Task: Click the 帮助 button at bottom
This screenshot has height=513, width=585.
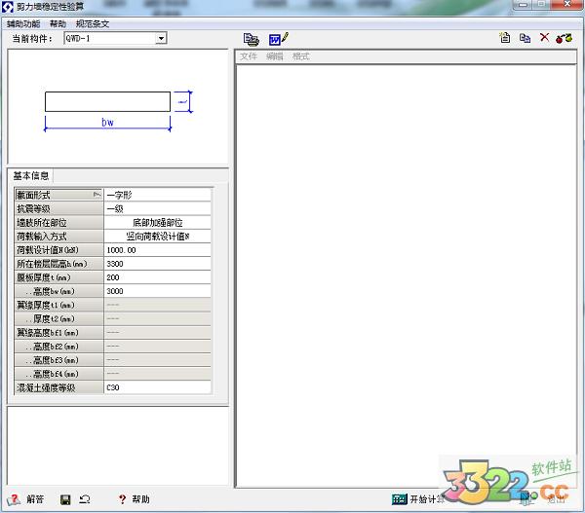Action: click(140, 499)
